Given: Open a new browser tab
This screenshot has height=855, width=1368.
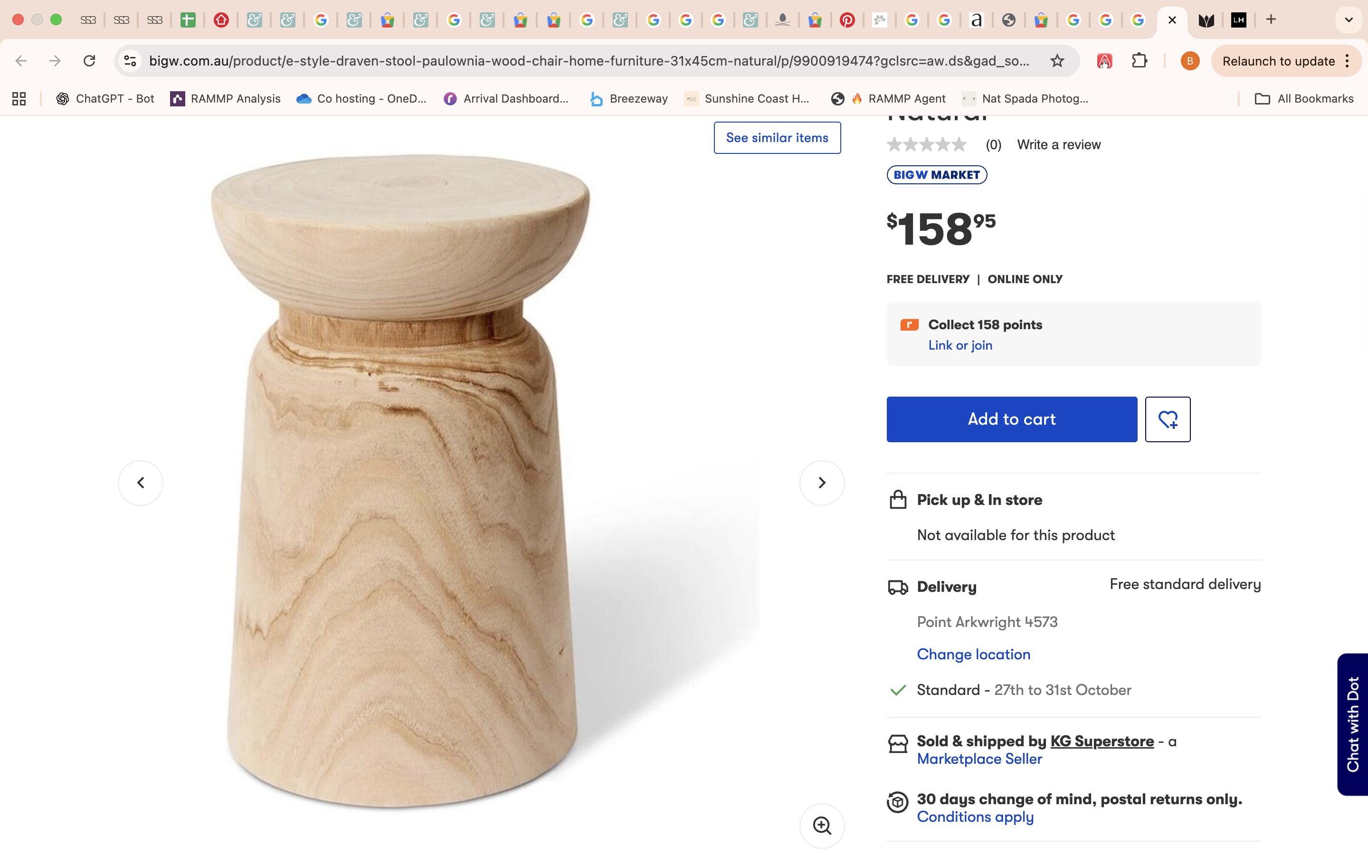Looking at the screenshot, I should 1271,20.
